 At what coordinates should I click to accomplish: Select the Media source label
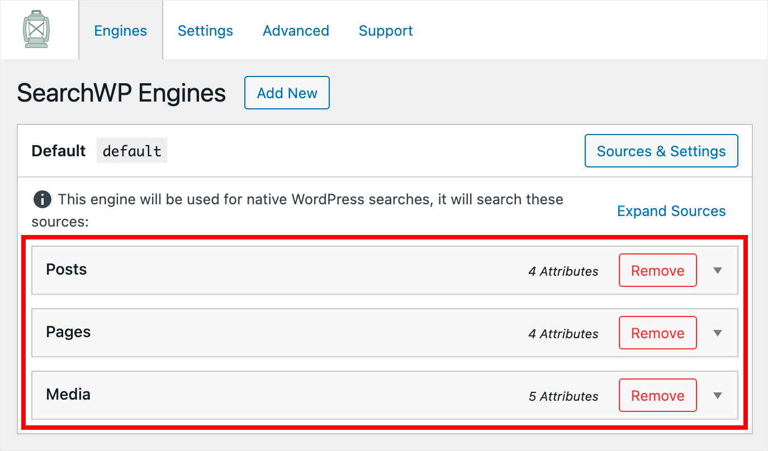tap(68, 395)
